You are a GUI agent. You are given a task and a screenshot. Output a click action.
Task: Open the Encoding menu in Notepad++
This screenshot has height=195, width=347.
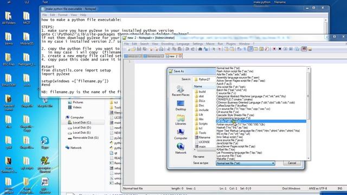[x=168, y=44]
